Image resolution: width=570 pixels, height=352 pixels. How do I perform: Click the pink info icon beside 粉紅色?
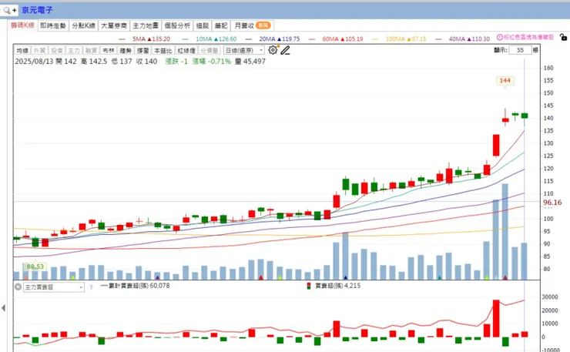pyautogui.click(x=500, y=37)
